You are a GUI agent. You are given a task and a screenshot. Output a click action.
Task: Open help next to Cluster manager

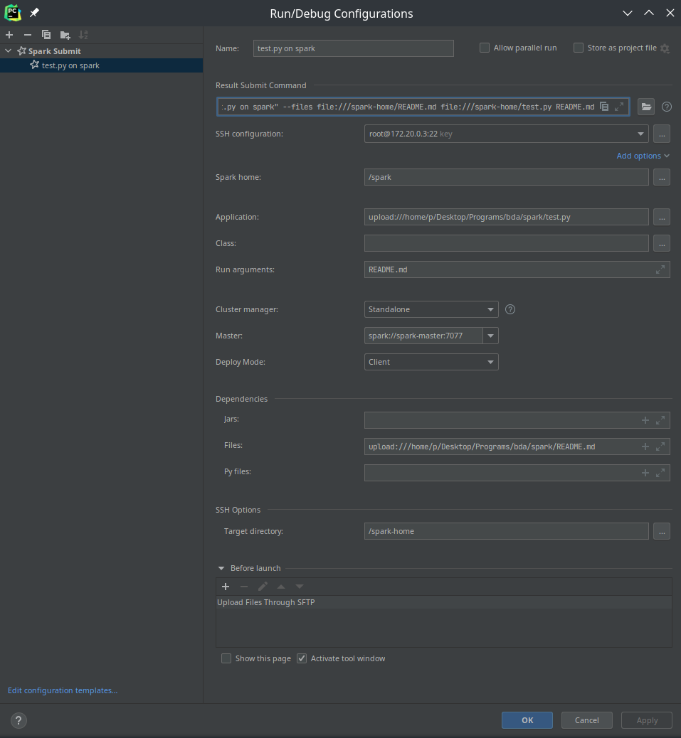point(510,309)
